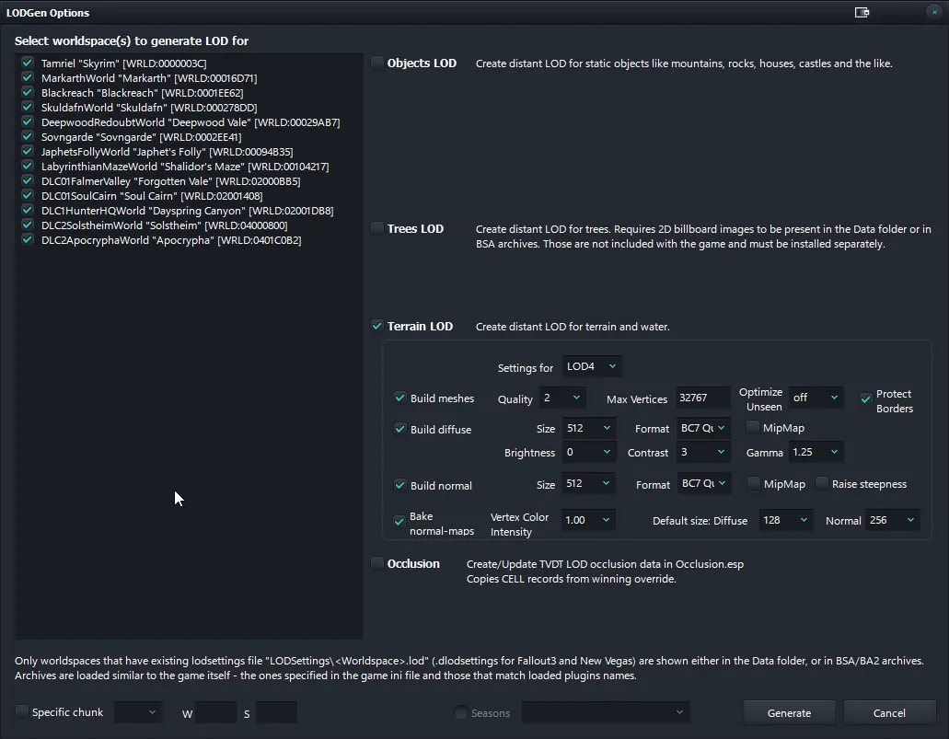Enable MipMap for Build diffuse row
The height and width of the screenshot is (739, 949).
752,427
